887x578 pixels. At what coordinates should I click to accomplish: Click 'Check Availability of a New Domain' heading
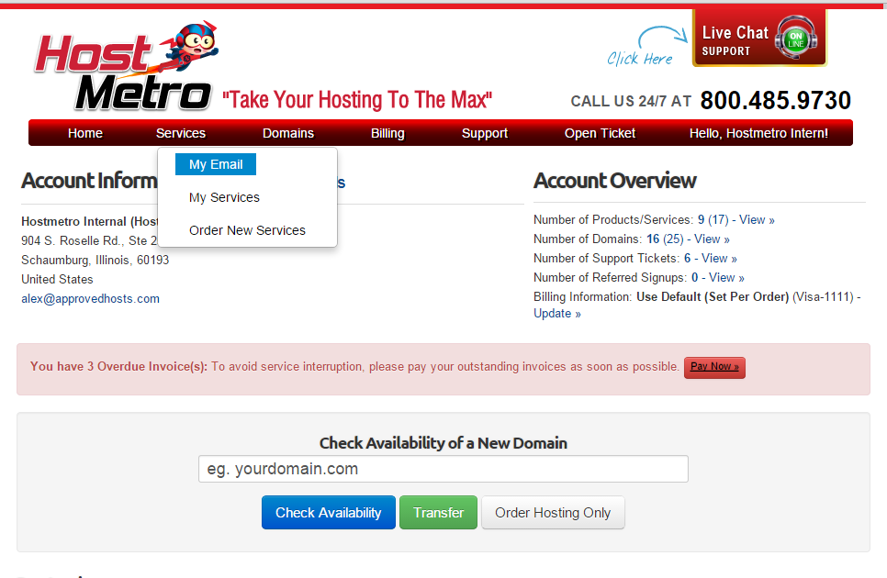[x=443, y=443]
